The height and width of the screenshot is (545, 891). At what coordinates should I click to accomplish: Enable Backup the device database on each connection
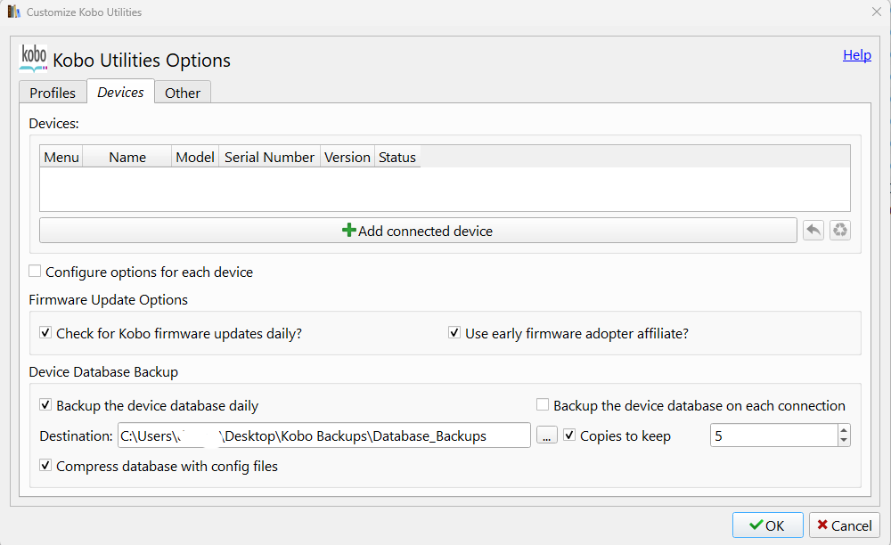[543, 405]
